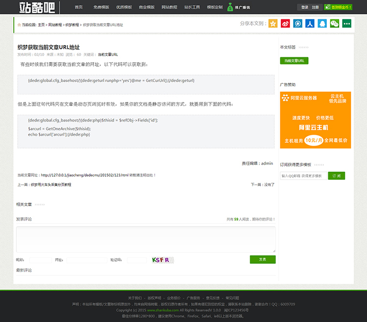Click the 登录 login link
The image size is (367, 322).
coord(305,7)
